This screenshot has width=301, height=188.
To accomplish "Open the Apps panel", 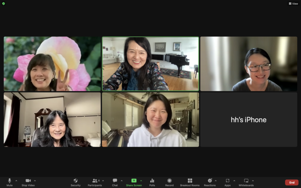I will [227, 182].
